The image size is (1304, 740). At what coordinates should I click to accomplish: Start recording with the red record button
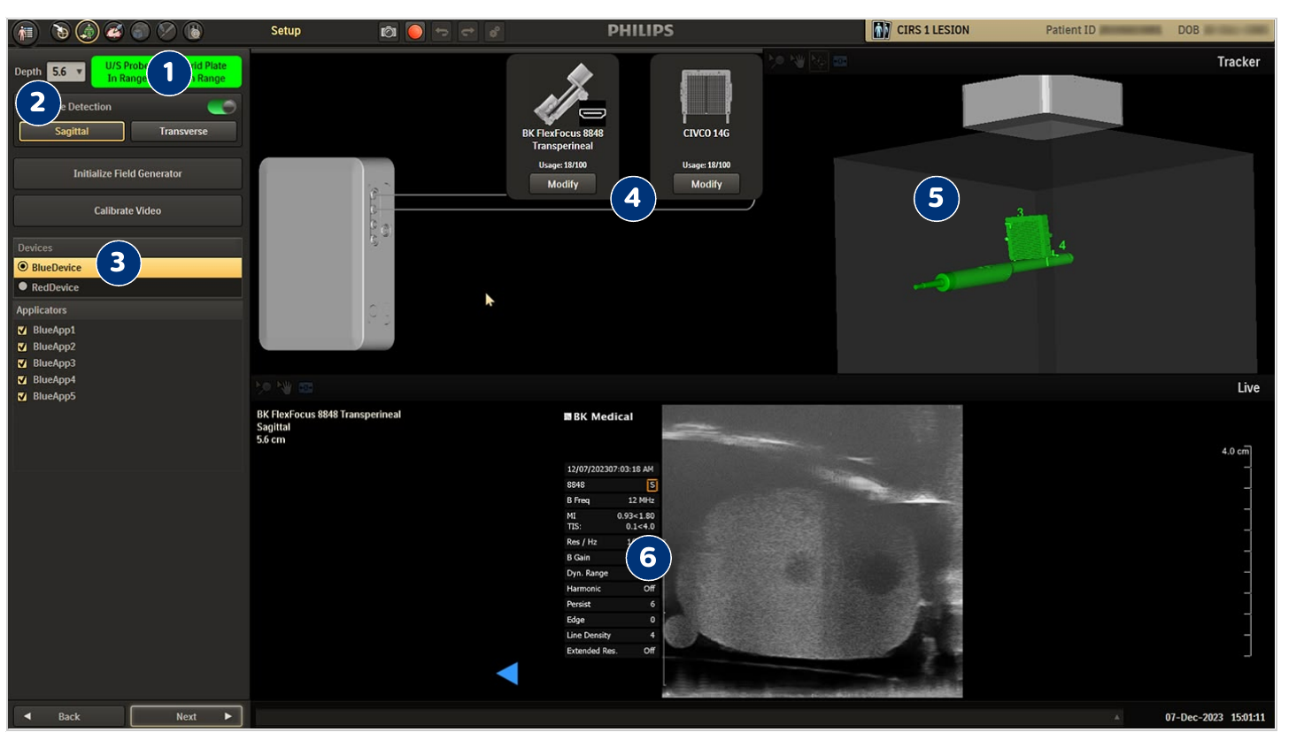click(415, 32)
